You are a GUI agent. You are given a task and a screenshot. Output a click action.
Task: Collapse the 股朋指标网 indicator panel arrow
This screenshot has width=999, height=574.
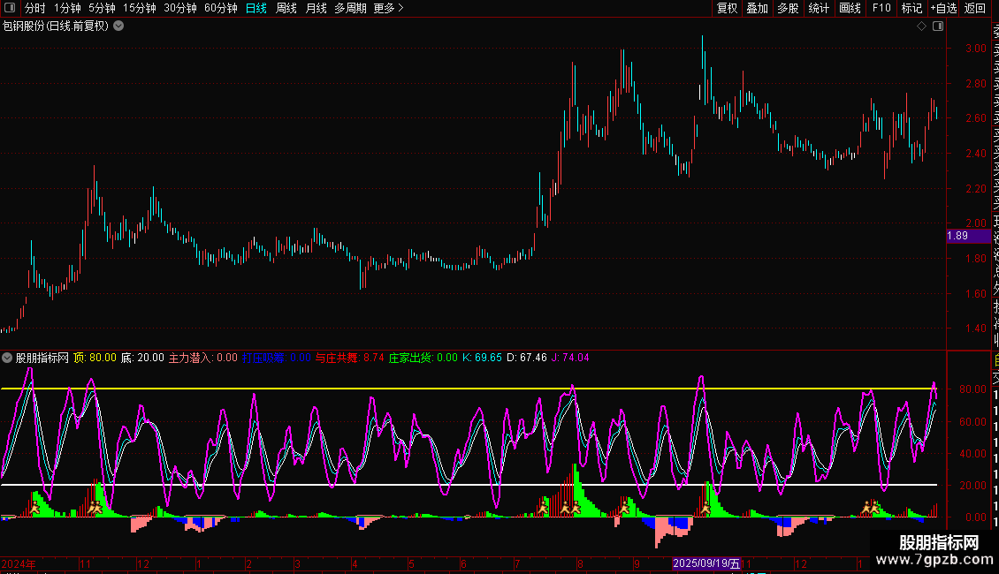tap(7, 358)
